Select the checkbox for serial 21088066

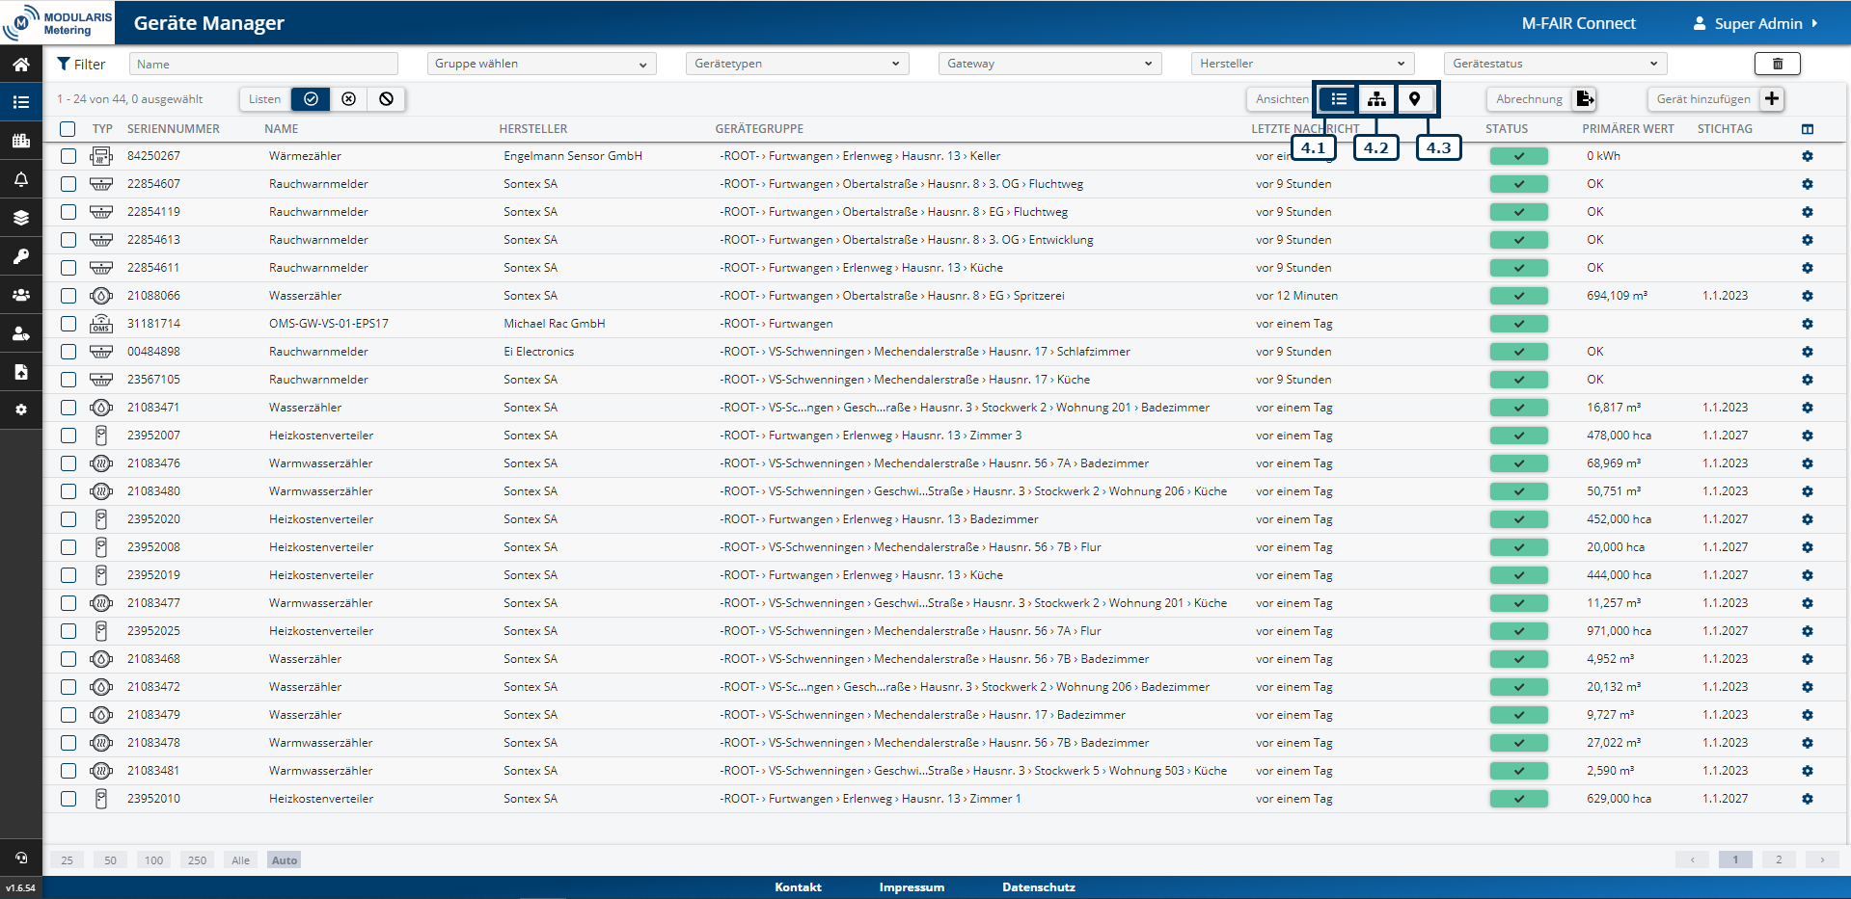click(68, 296)
